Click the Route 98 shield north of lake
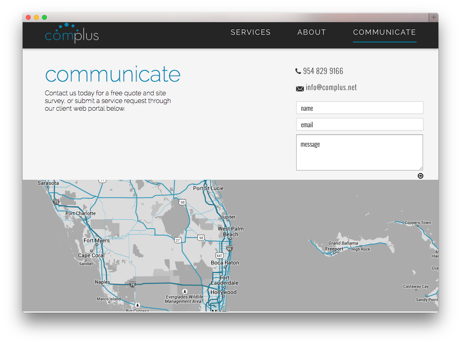The image size is (461, 345). point(183,202)
